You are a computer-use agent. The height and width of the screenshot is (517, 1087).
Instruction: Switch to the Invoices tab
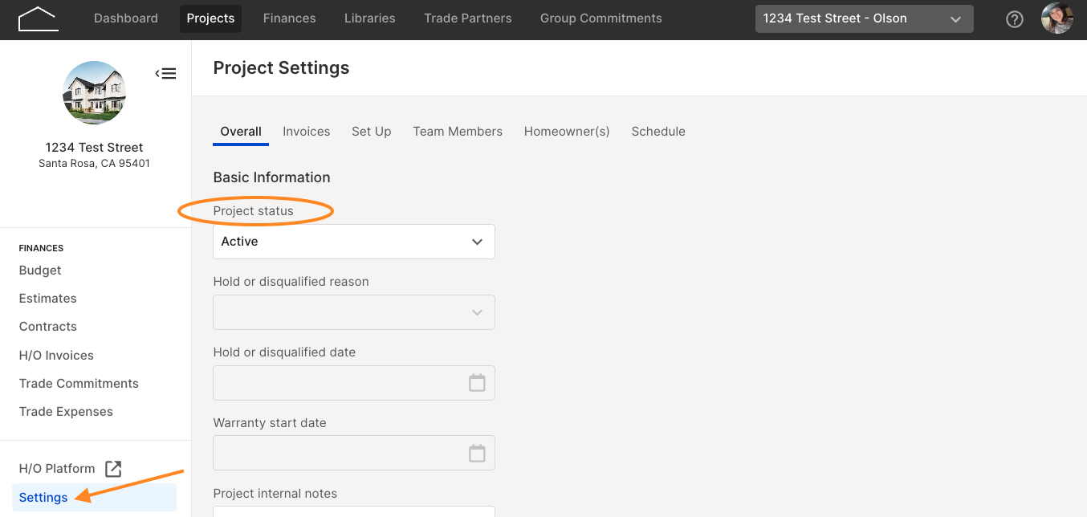click(x=307, y=132)
